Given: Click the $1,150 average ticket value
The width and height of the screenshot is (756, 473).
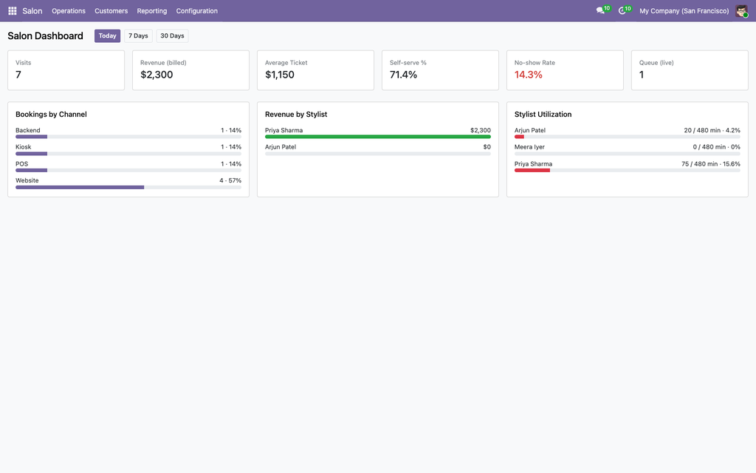Looking at the screenshot, I should click(280, 75).
